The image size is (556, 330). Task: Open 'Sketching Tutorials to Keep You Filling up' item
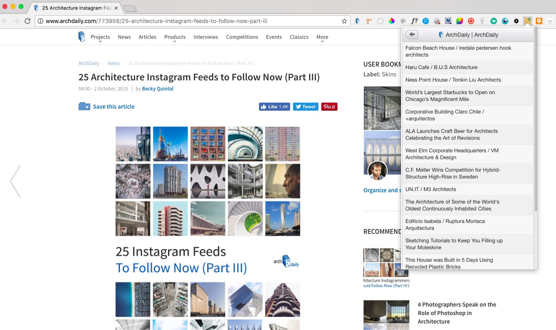click(468, 244)
